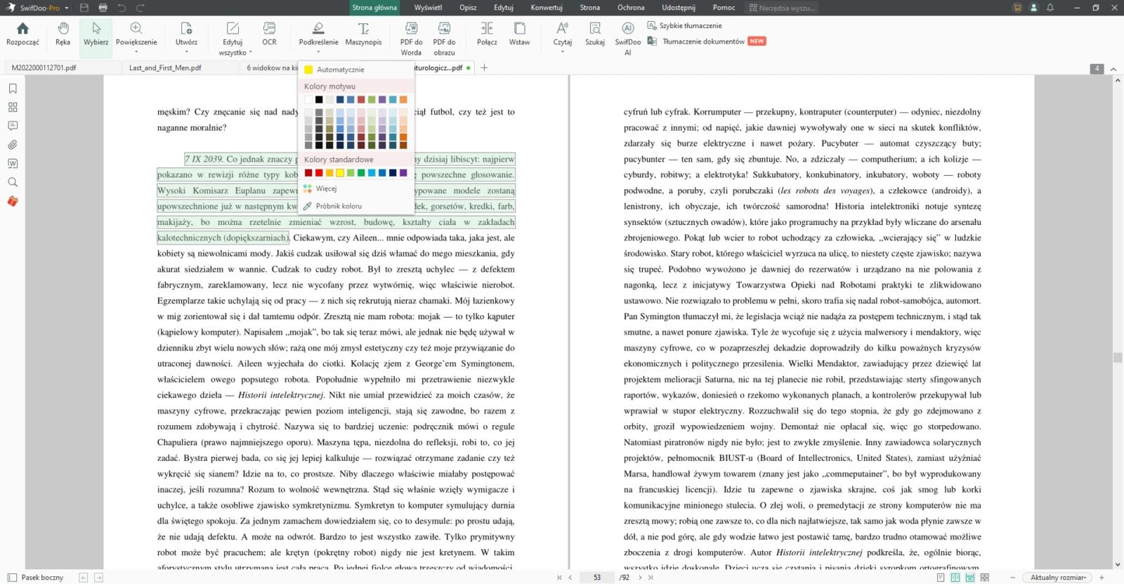Choose Automatycznie color option

tap(356, 70)
